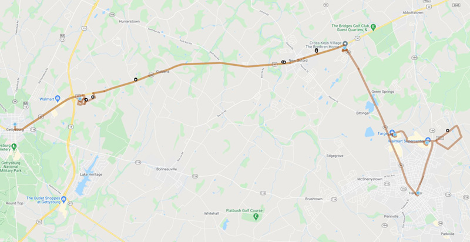Click the New Oxford town label
The image size is (470, 242).
(298, 60)
